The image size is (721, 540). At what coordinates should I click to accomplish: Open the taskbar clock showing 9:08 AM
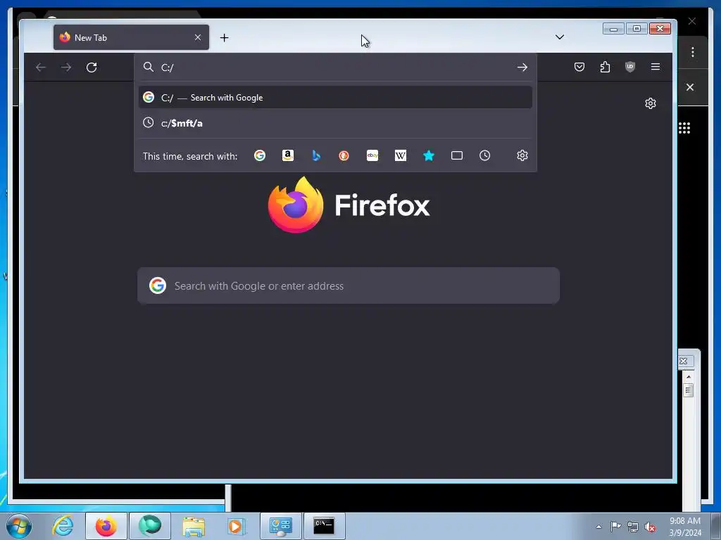coord(685,527)
